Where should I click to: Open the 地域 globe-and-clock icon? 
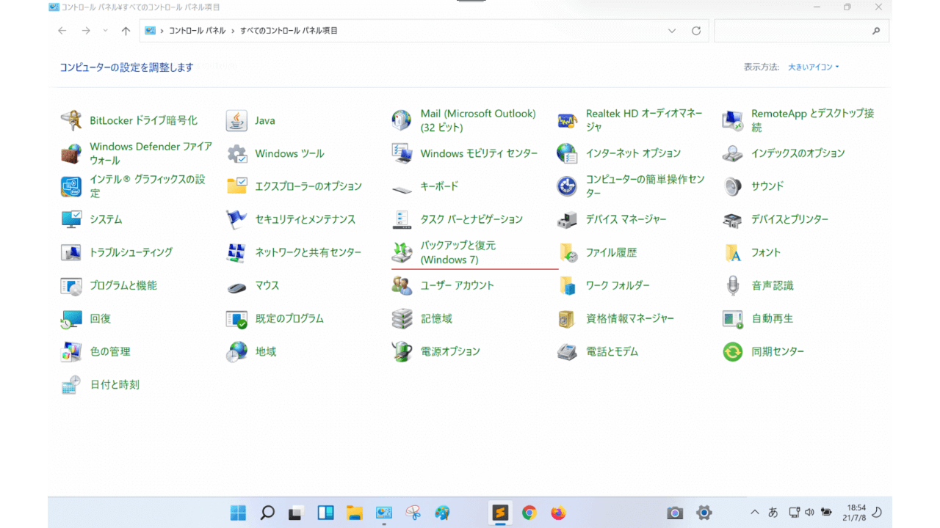coord(236,351)
